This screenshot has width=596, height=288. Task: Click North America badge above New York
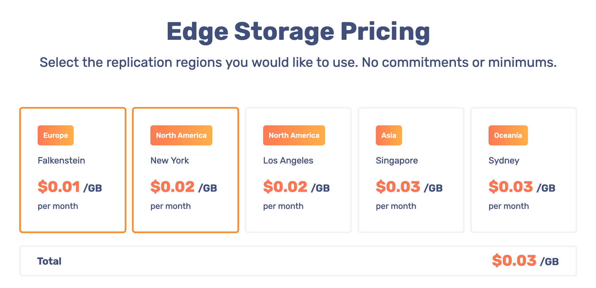click(x=181, y=135)
